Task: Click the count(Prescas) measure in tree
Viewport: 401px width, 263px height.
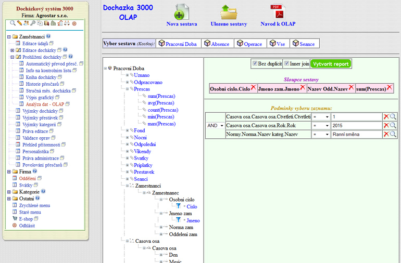Action: pyautogui.click(x=163, y=110)
